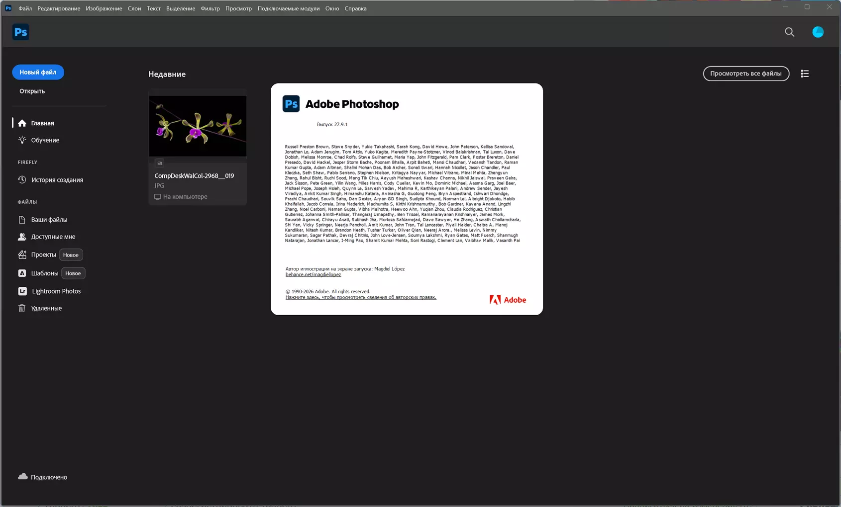Open the Выделение menu
This screenshot has height=507, width=841.
coord(181,8)
